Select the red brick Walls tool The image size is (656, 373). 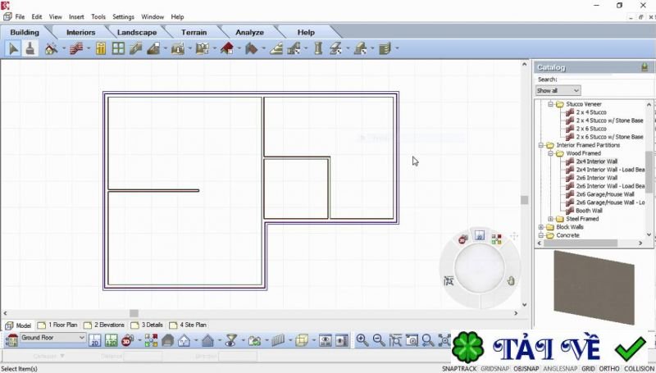[76, 48]
